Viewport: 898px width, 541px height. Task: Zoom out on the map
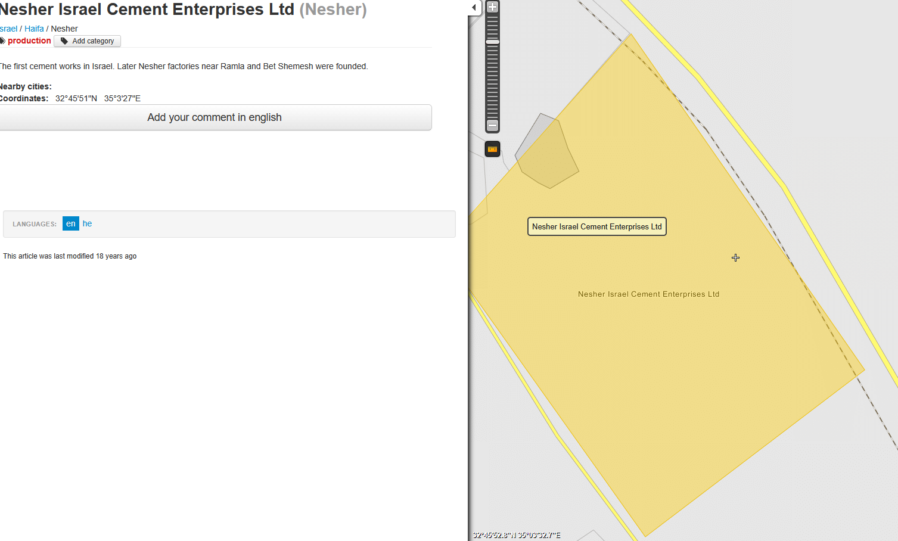click(x=492, y=125)
